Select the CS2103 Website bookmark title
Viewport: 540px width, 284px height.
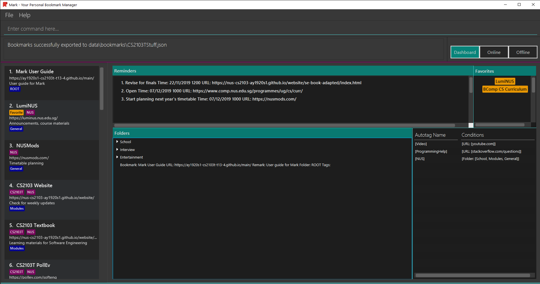click(34, 185)
